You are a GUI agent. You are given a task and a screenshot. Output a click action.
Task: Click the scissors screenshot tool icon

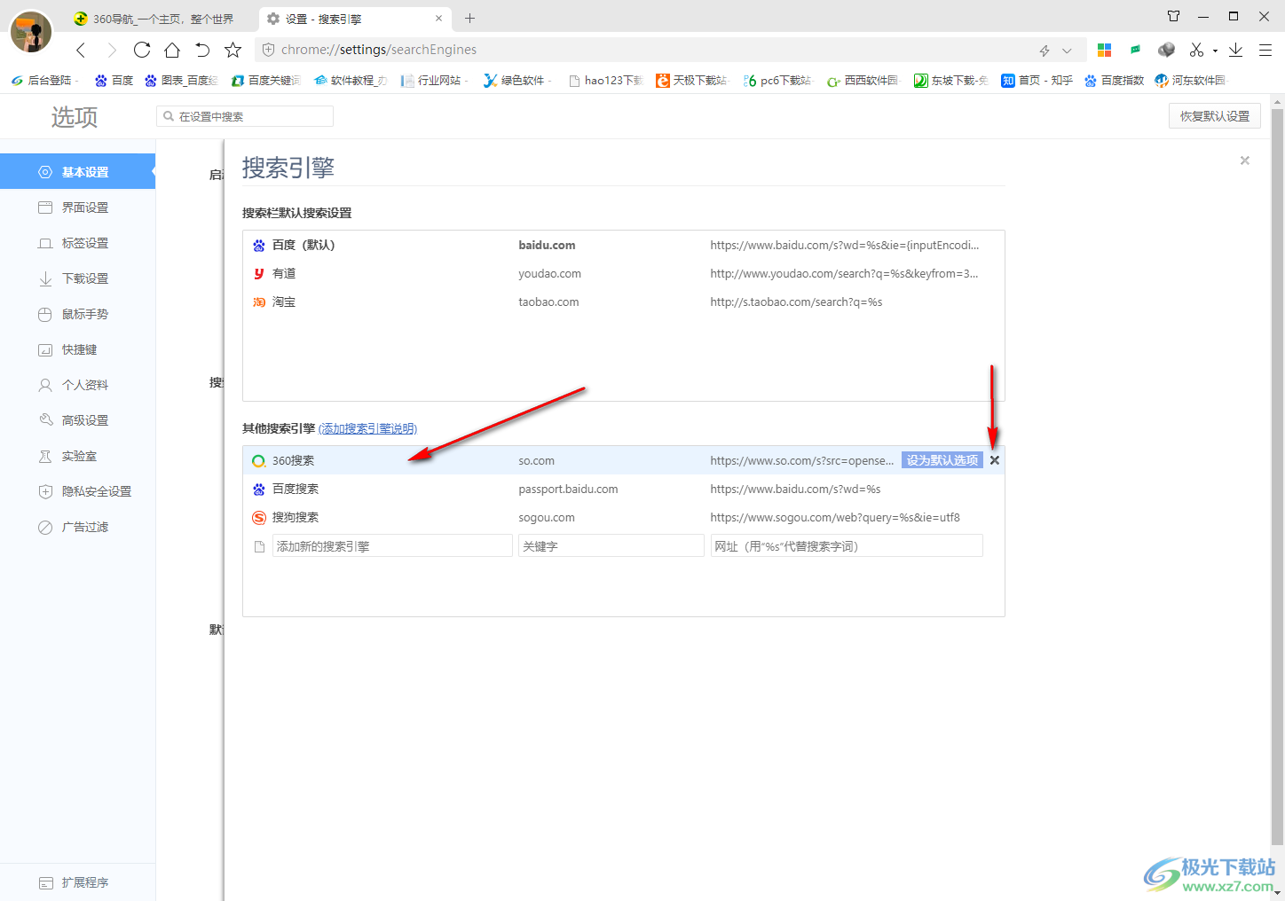pos(1196,50)
